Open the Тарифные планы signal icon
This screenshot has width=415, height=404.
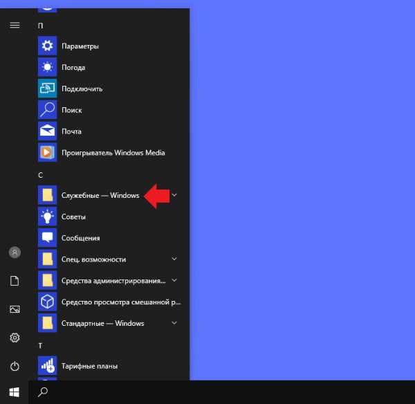click(x=47, y=366)
